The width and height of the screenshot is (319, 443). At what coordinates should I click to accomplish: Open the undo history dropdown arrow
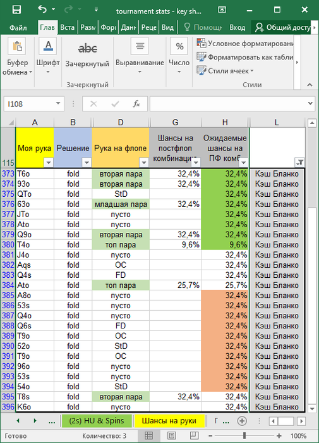(53, 9)
